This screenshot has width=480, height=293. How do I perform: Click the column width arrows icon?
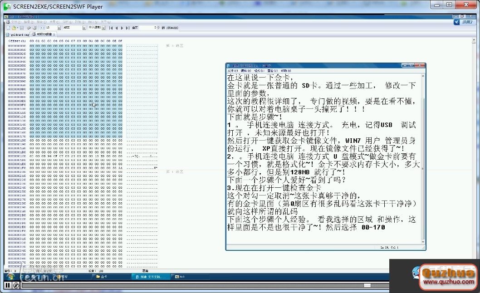click(x=42, y=28)
